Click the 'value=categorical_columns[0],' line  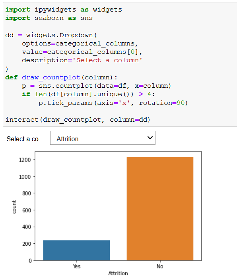click(82, 52)
